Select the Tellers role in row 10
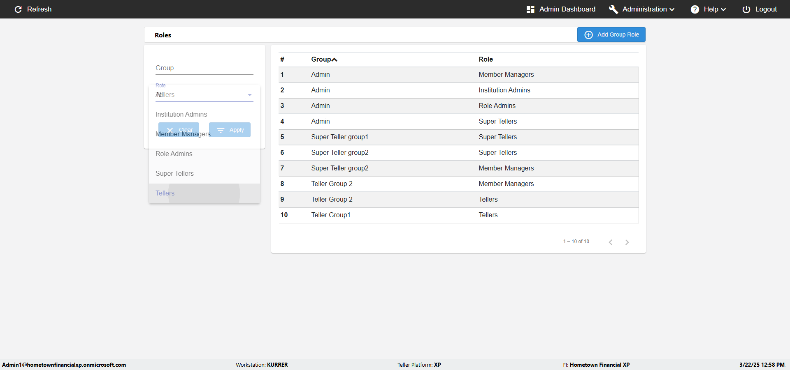This screenshot has width=790, height=370. point(488,215)
